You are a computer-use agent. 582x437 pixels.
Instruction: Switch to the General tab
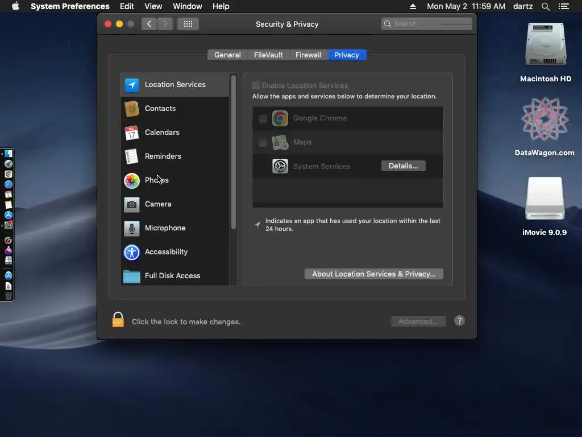pos(227,55)
